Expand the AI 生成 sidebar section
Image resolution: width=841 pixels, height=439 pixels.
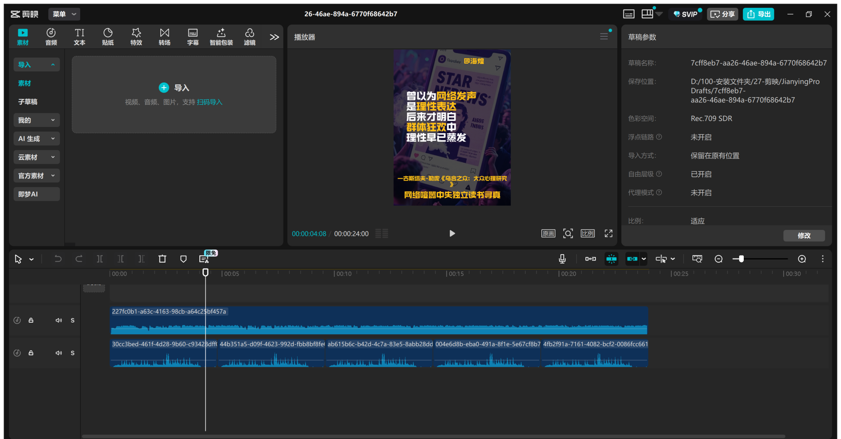pyautogui.click(x=36, y=139)
